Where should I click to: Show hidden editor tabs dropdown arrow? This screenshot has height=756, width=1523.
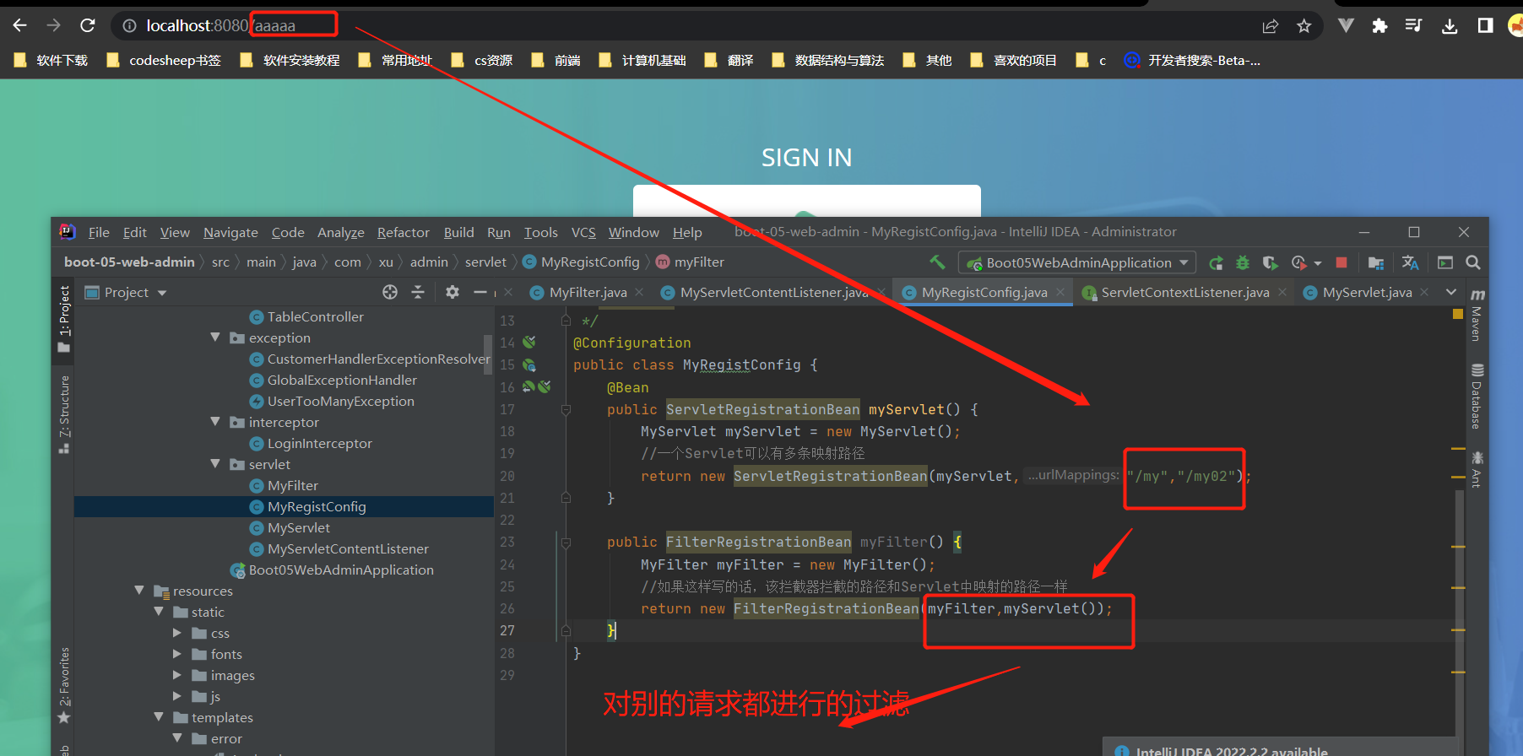click(1451, 292)
